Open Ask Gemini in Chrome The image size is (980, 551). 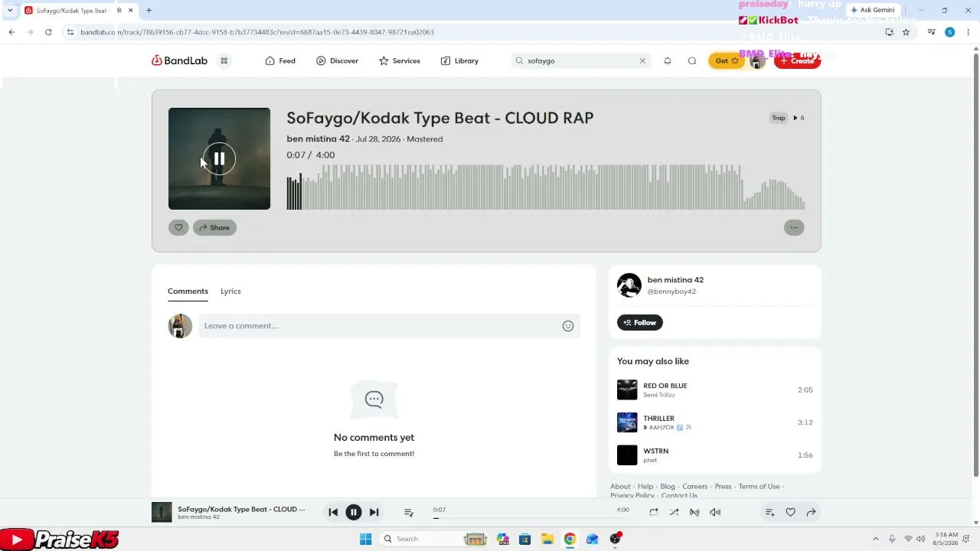[x=872, y=10]
